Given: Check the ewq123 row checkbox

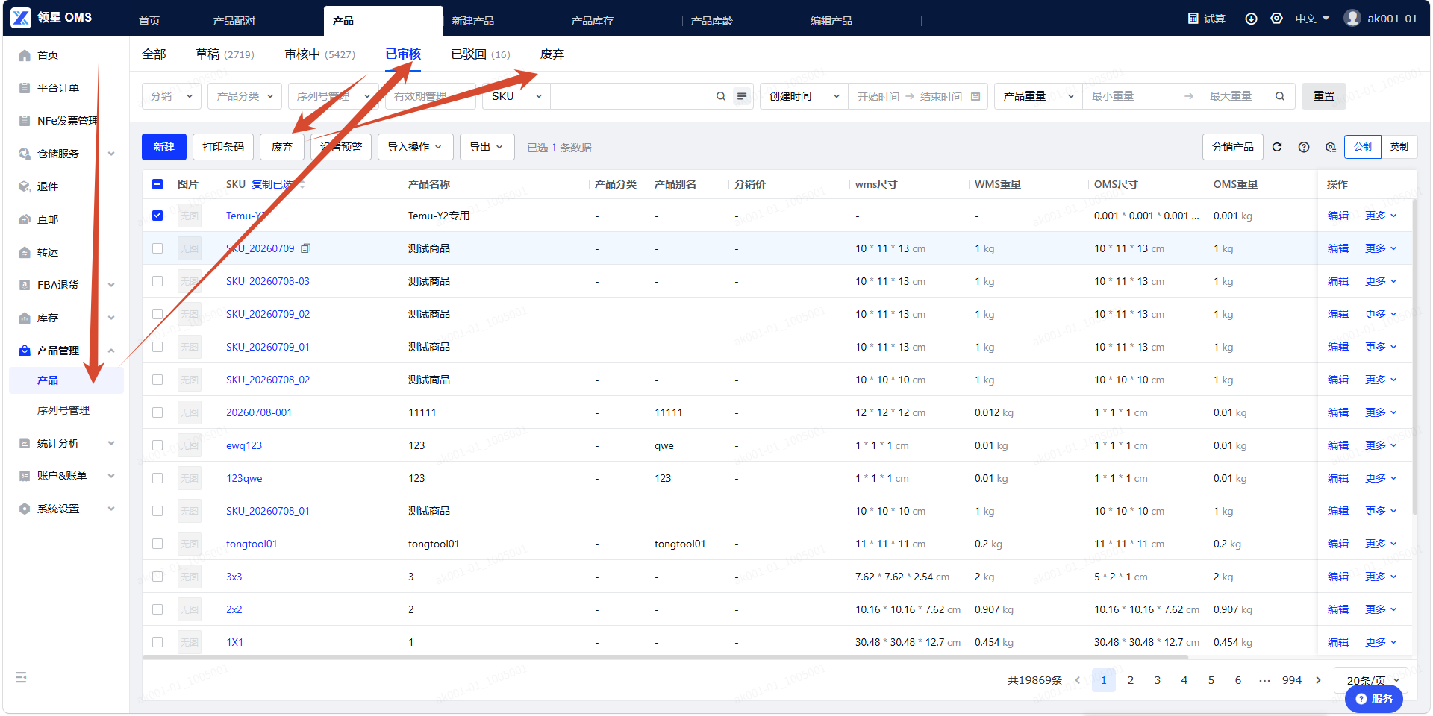Looking at the screenshot, I should click(x=157, y=445).
